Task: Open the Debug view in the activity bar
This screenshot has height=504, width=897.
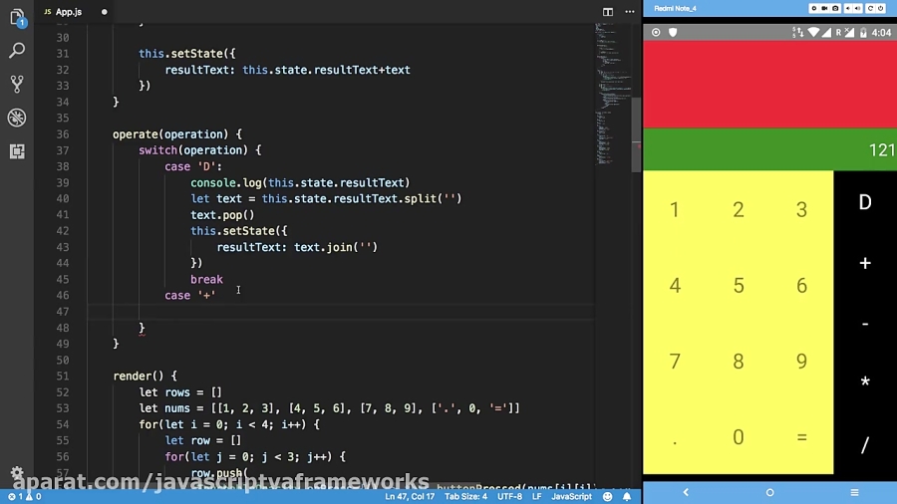Action: tap(17, 118)
